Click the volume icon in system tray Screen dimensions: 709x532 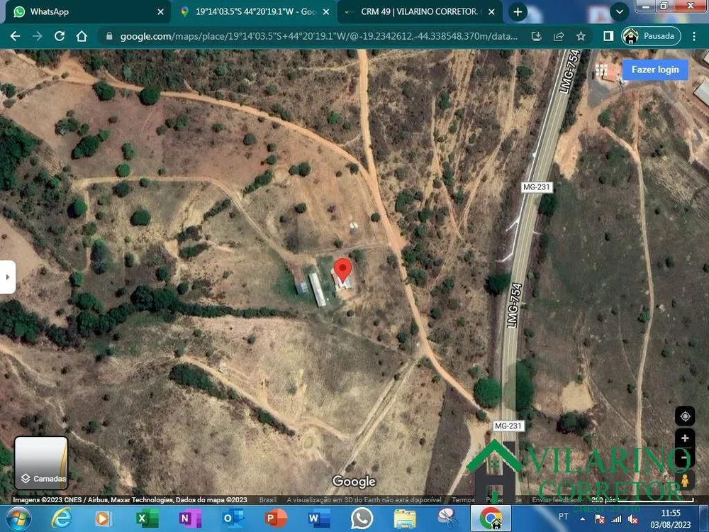coord(633,519)
